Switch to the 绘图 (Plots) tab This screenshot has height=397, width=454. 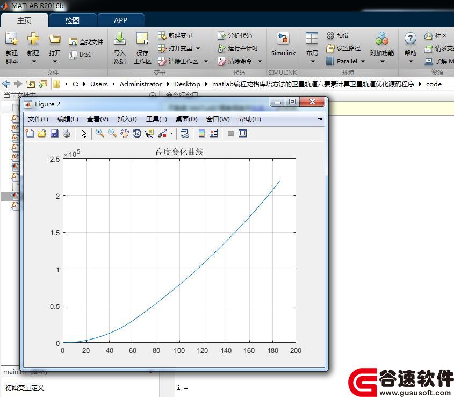(73, 20)
